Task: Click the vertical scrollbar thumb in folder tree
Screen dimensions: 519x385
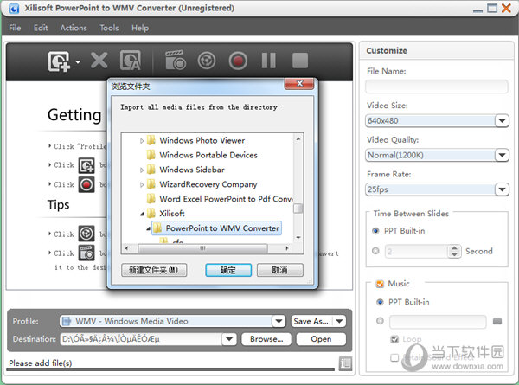Action: pyautogui.click(x=298, y=209)
